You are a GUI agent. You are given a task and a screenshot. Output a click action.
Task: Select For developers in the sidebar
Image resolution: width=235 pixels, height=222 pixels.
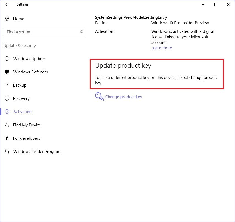(x=26, y=138)
